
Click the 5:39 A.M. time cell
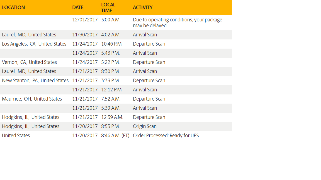(111, 108)
